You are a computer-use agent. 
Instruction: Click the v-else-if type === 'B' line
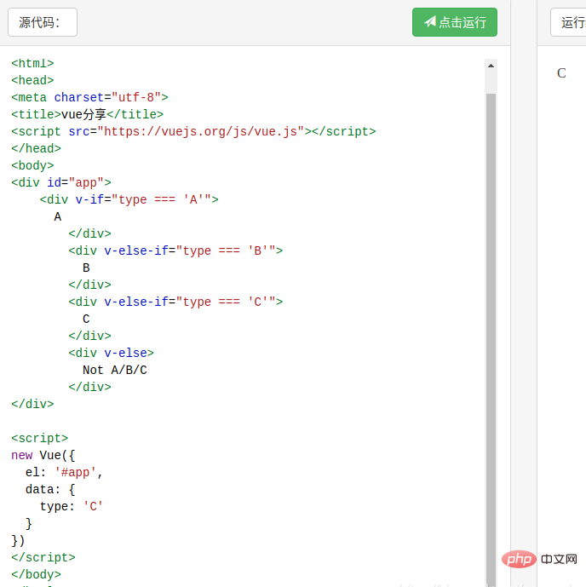(175, 250)
